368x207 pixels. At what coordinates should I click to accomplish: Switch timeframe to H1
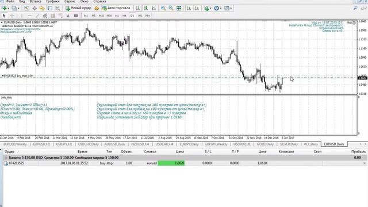tap(117, 16)
